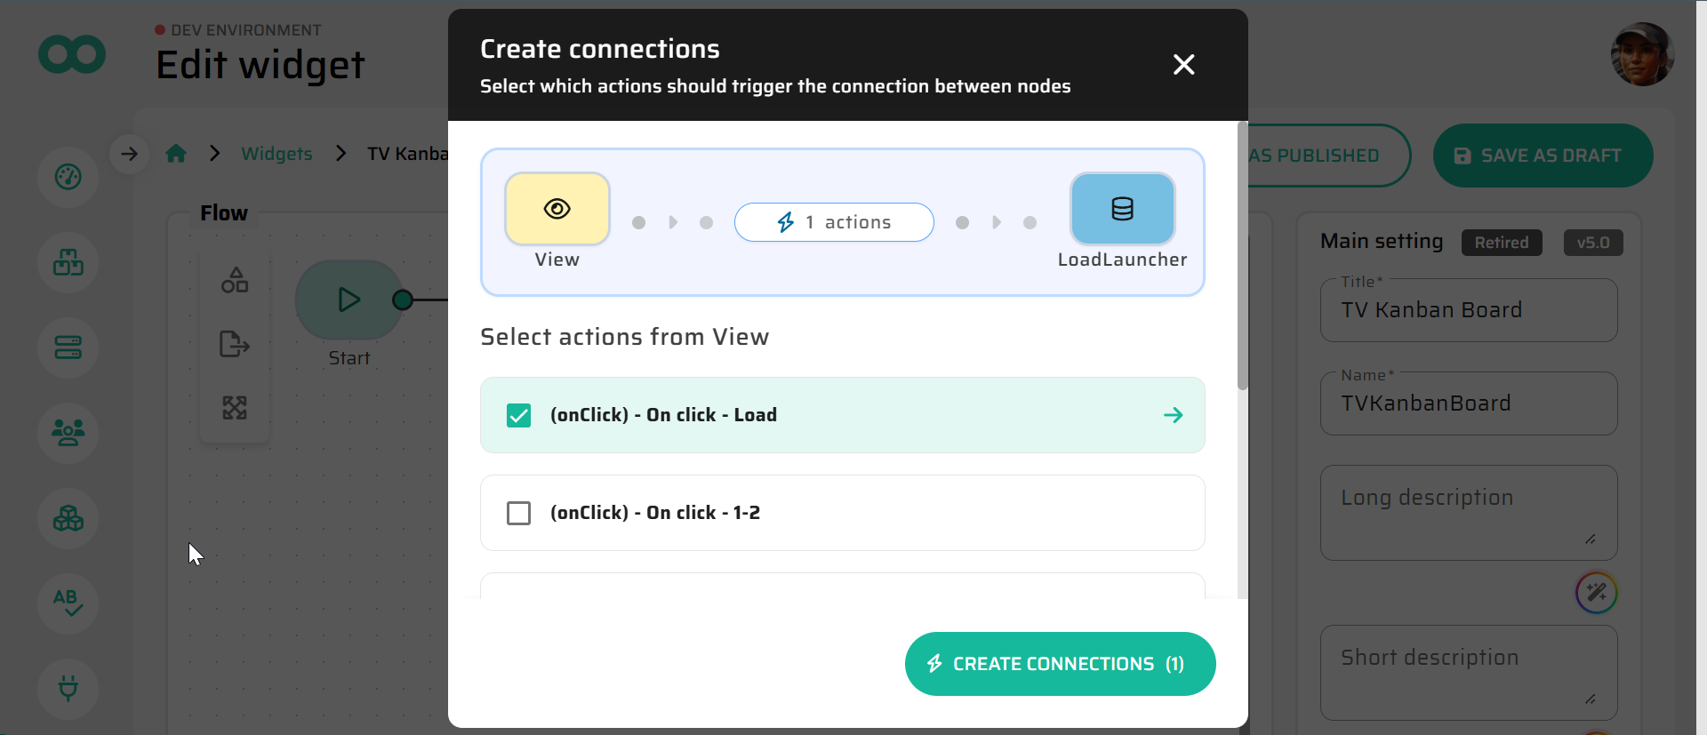This screenshot has height=735, width=1707.
Task: Close the Create connections dialog
Action: coord(1183,65)
